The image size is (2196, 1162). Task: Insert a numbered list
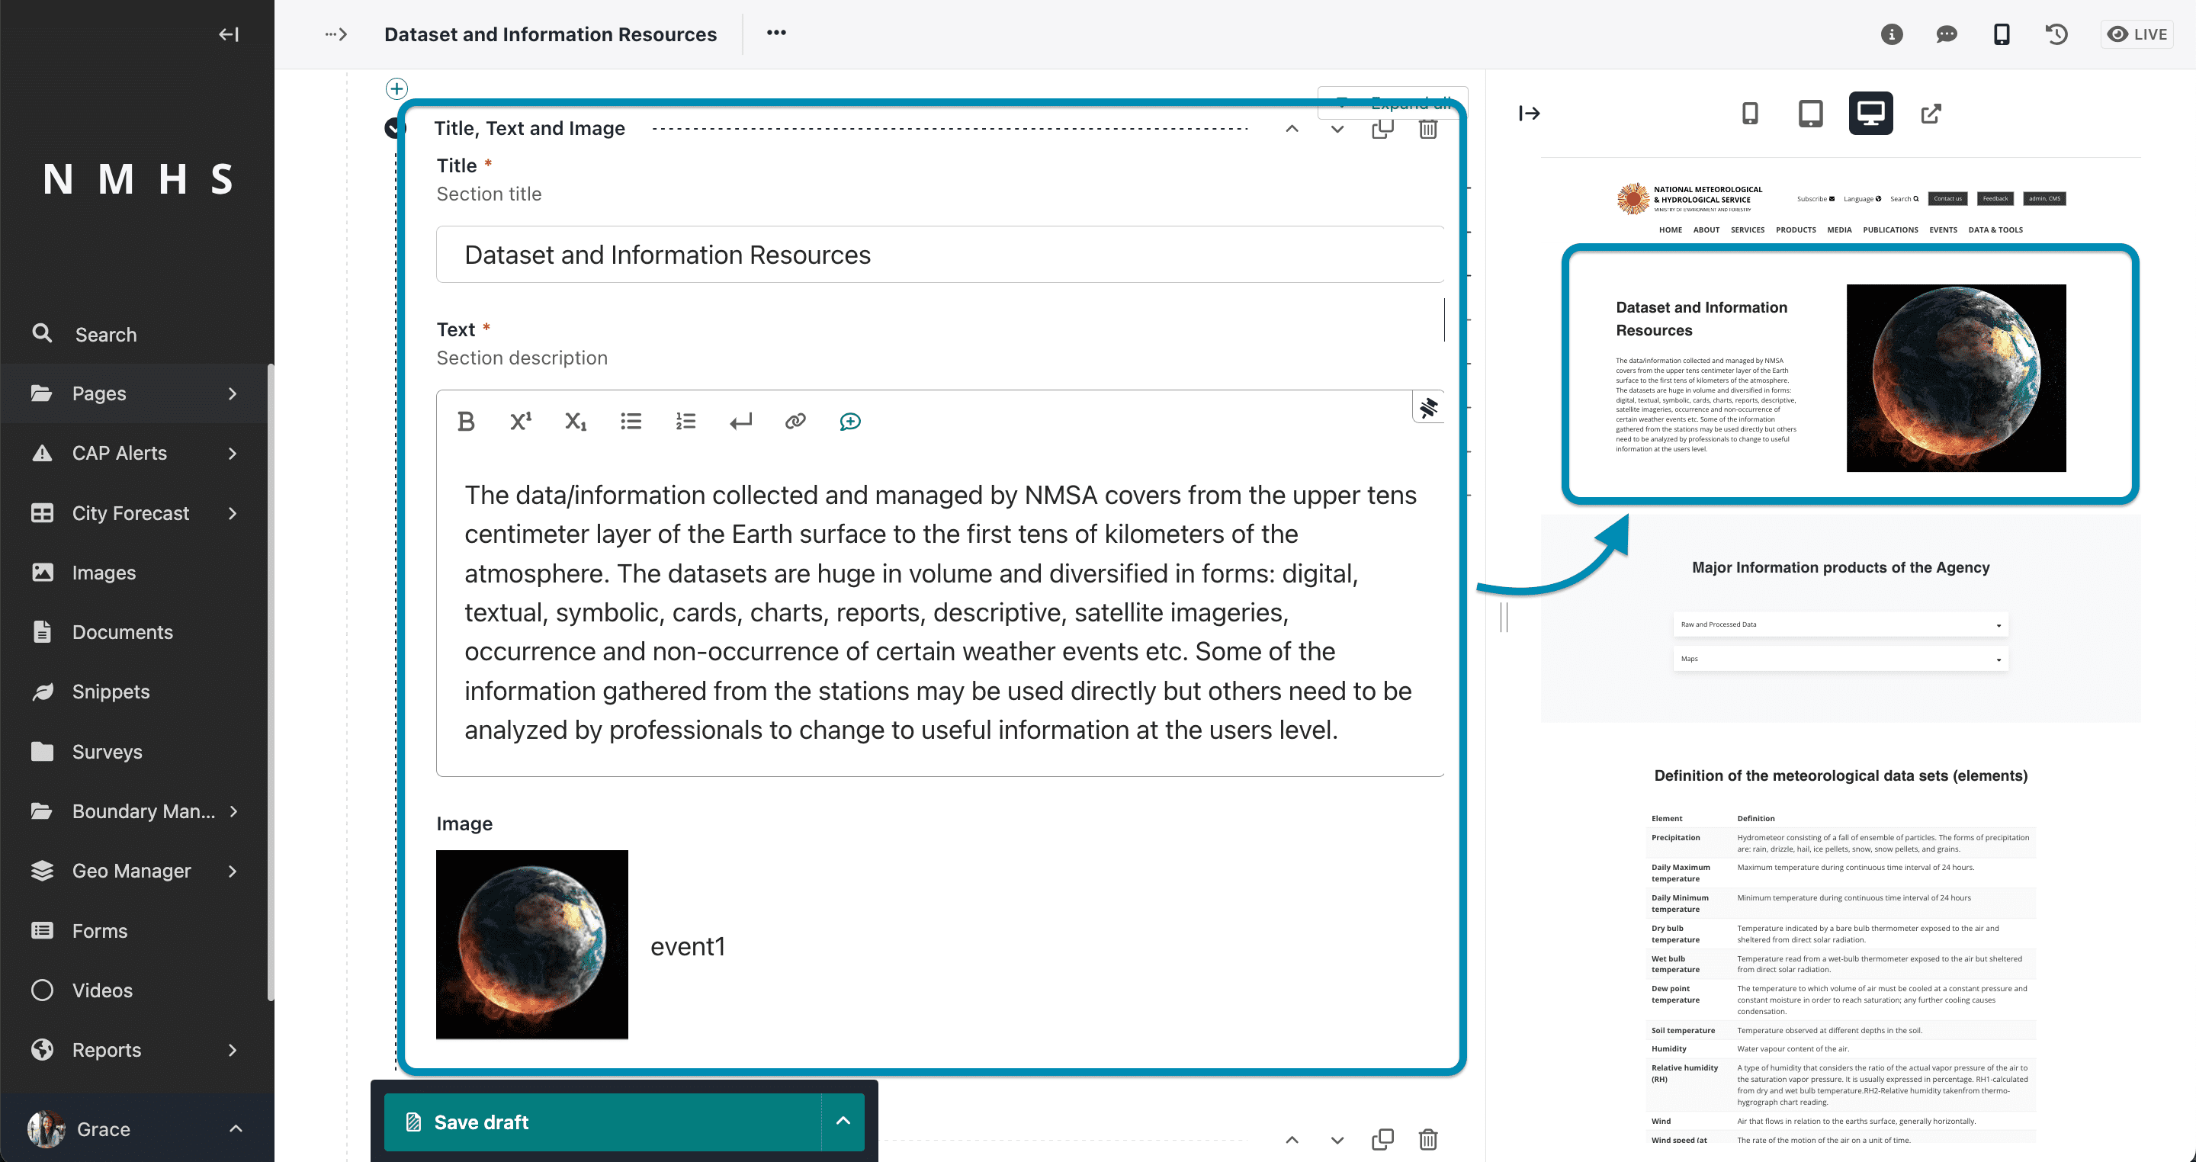point(685,421)
